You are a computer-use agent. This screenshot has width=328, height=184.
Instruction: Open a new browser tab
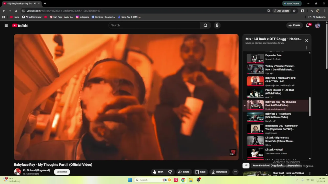click(x=45, y=4)
